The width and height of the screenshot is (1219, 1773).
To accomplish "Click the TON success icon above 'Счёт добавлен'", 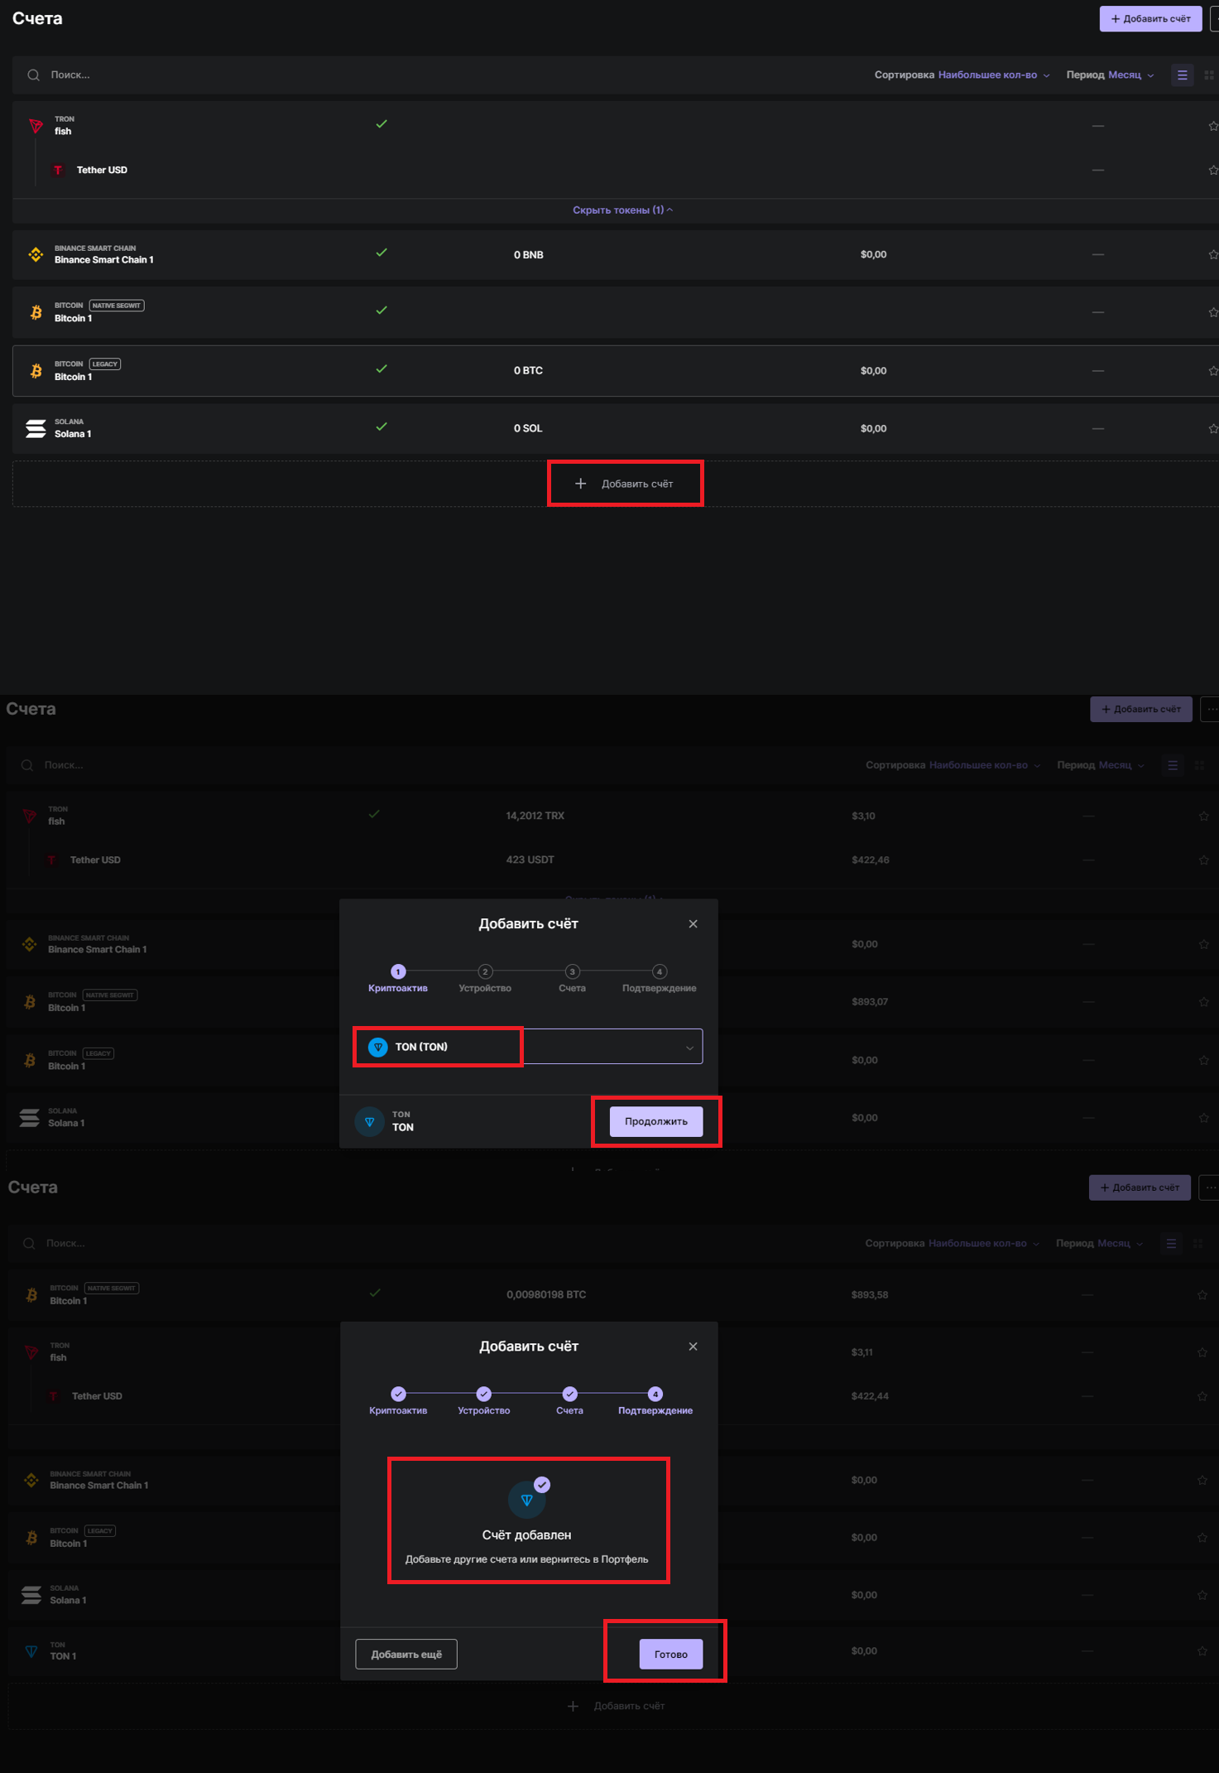I will click(x=527, y=1499).
